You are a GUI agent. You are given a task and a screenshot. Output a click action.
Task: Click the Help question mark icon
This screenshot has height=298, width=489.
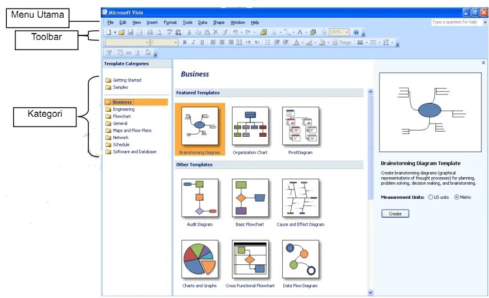(x=356, y=32)
